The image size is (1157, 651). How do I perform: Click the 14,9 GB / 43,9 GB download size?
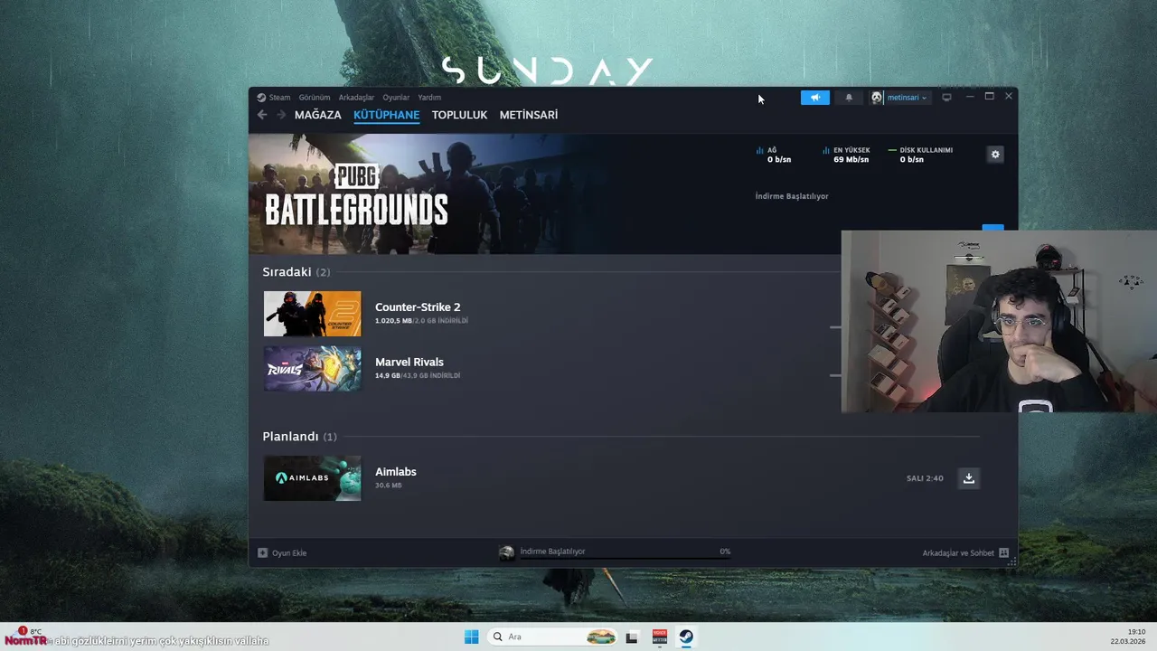point(418,376)
